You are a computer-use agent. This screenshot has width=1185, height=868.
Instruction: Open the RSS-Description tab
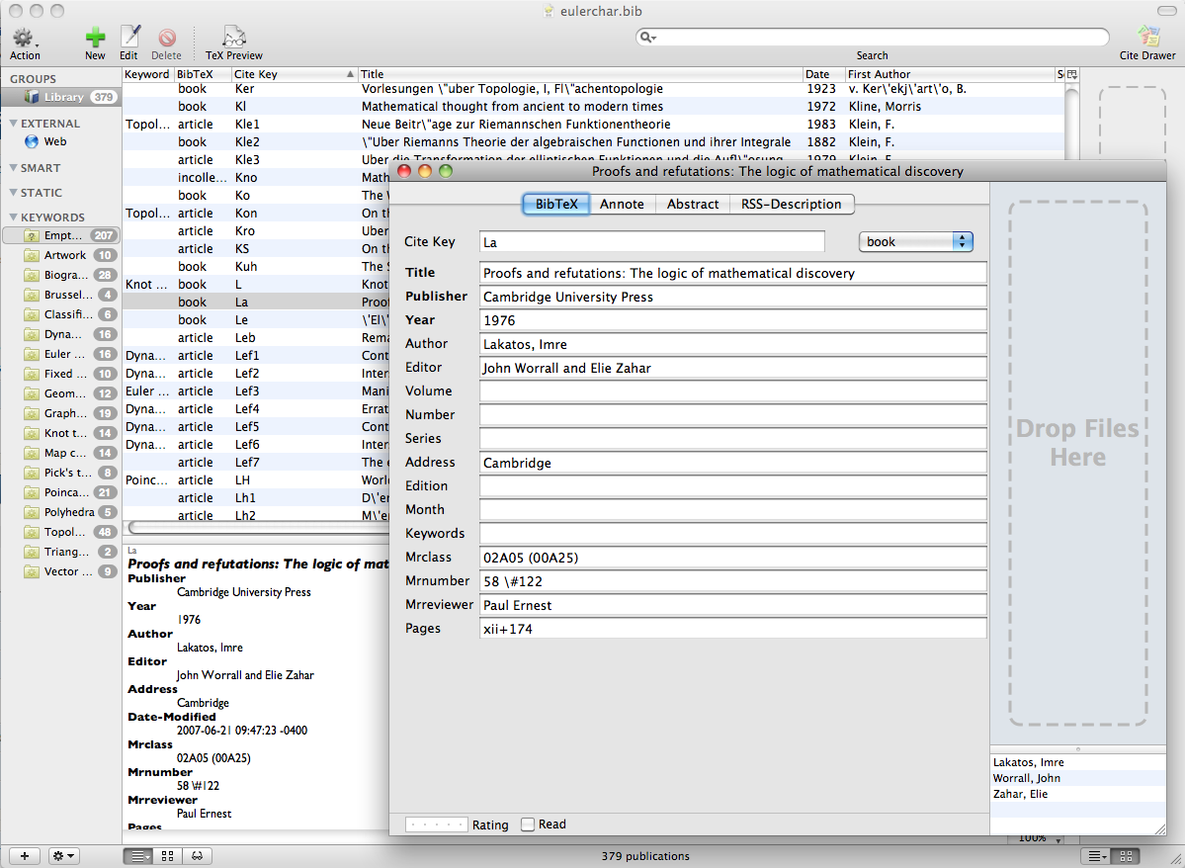click(791, 204)
